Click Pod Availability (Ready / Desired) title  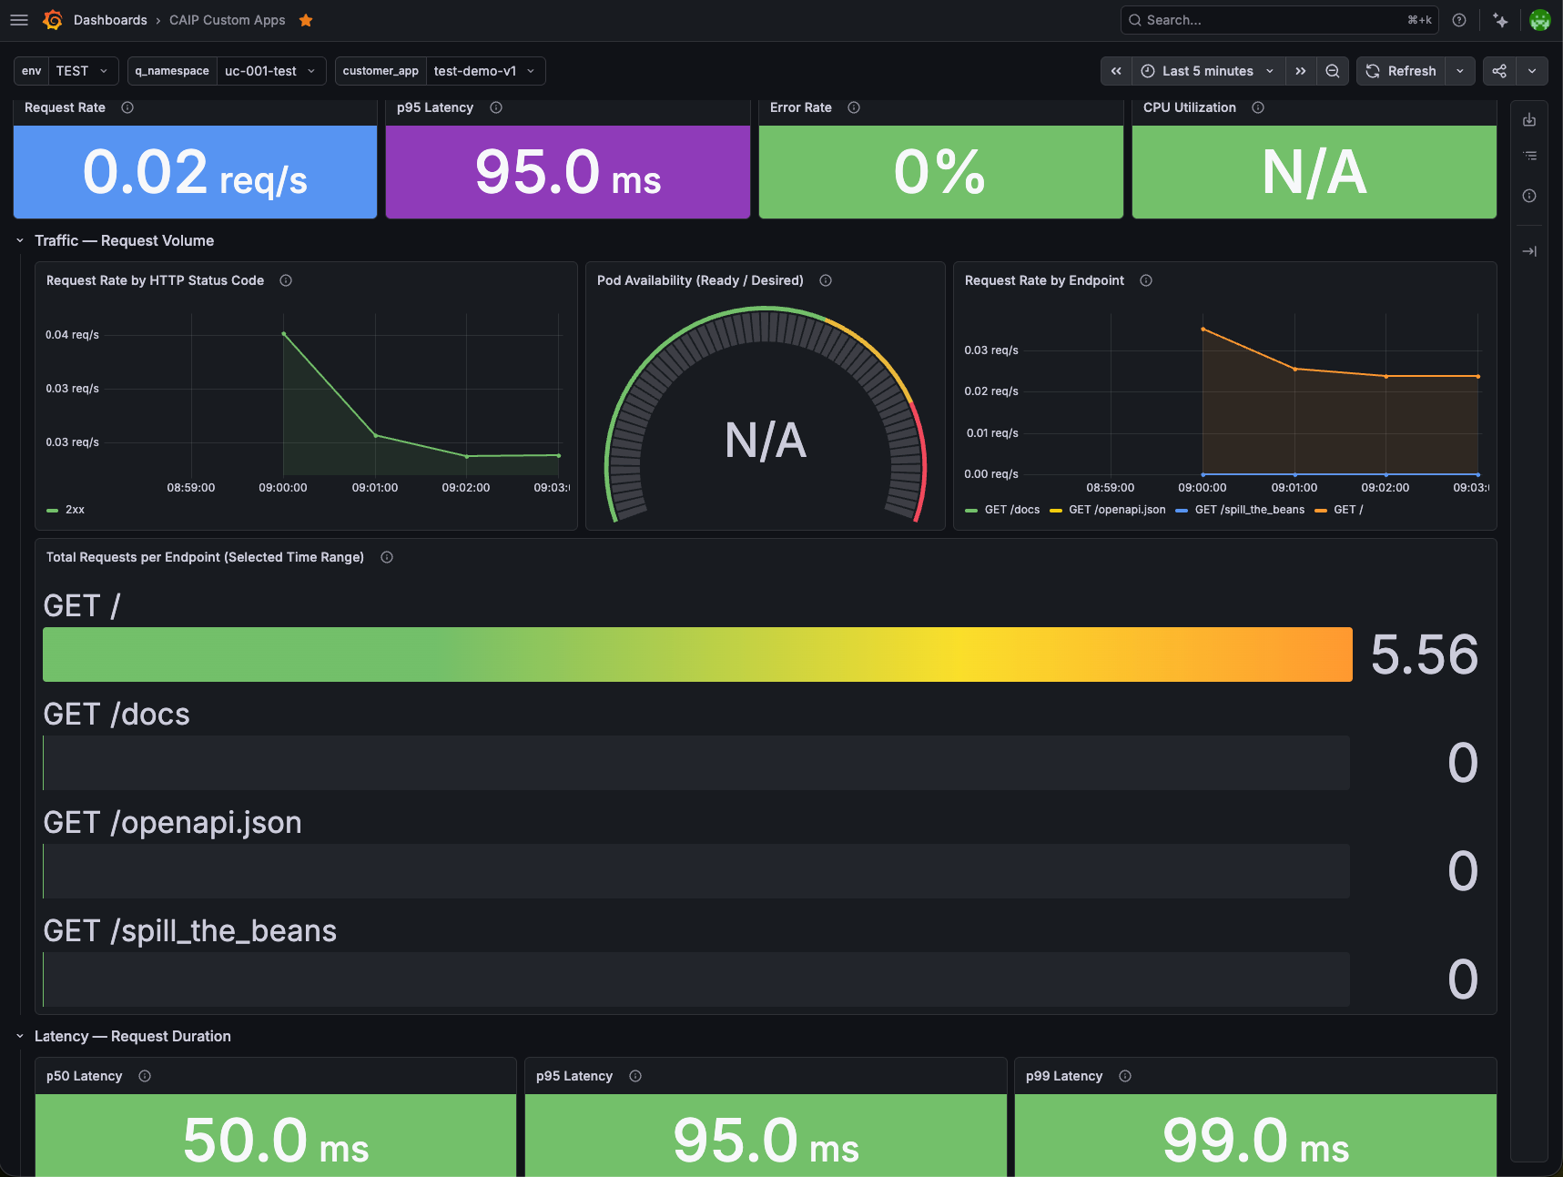click(700, 280)
